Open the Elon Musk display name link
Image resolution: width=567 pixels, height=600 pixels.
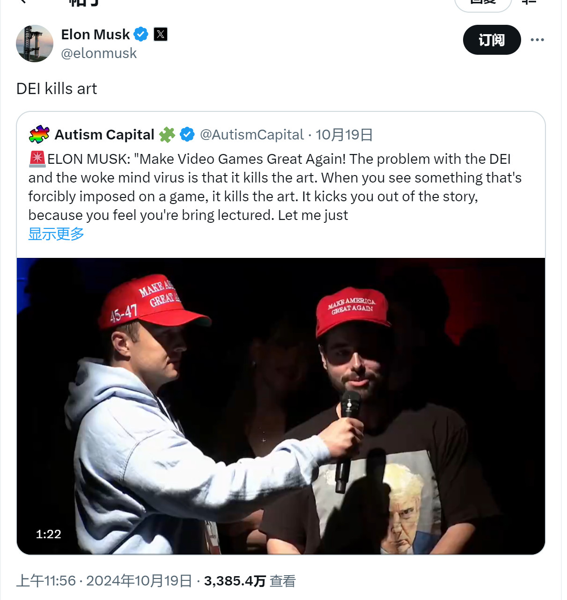[x=96, y=34]
